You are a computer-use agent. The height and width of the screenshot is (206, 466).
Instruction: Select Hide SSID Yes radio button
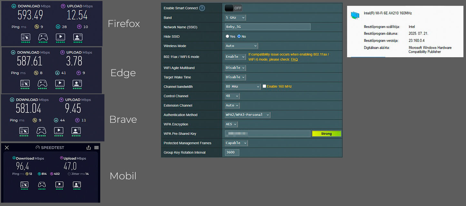coord(228,37)
